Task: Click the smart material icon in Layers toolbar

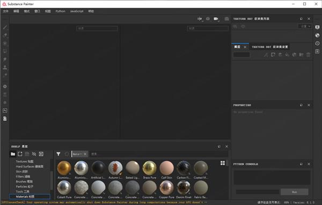Action: (x=294, y=55)
